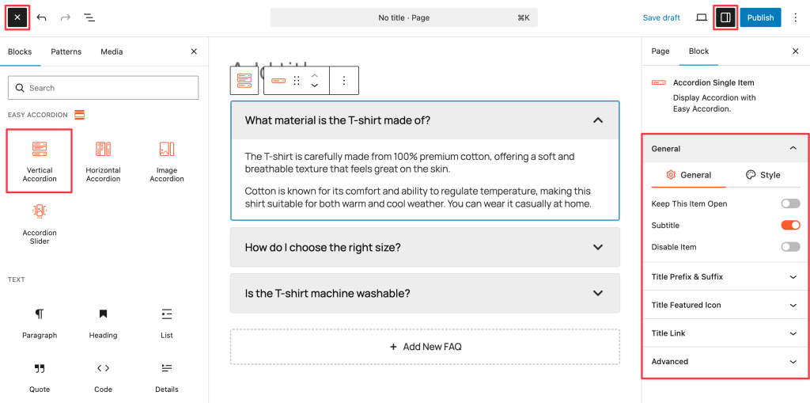Click the laptop preview icon
The image size is (810, 403).
(701, 17)
